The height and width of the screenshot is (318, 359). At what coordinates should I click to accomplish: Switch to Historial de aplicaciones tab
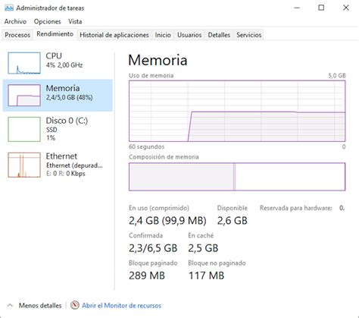click(114, 35)
